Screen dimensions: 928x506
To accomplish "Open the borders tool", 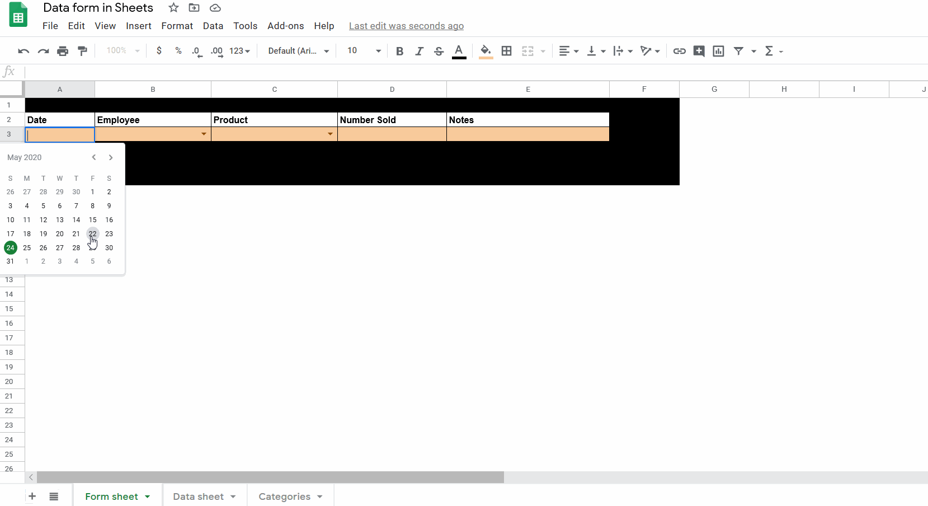I will (x=507, y=51).
